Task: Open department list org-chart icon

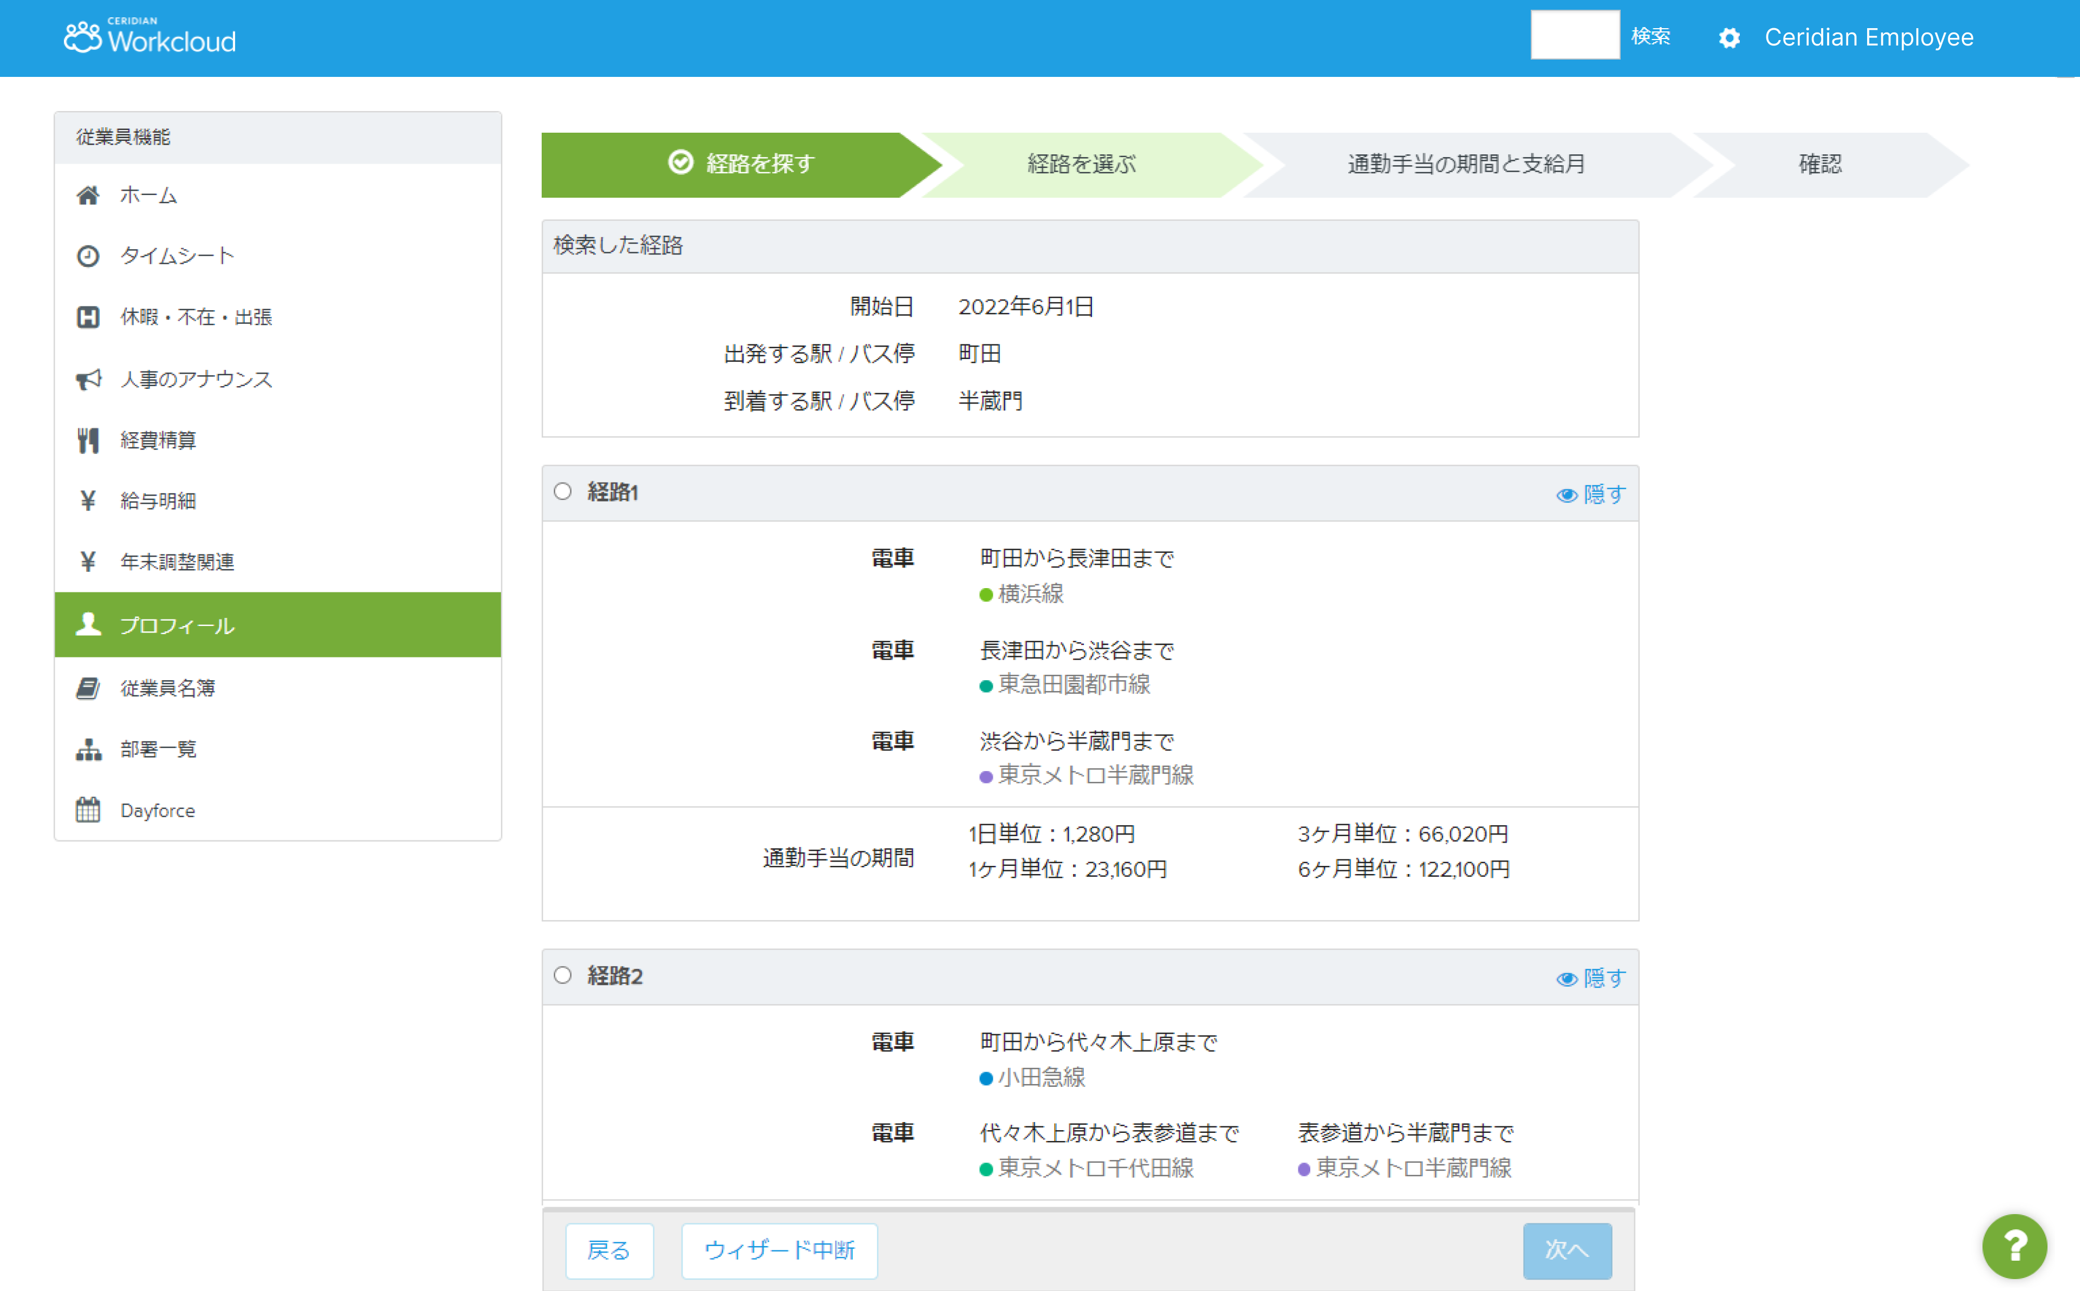Action: (88, 749)
